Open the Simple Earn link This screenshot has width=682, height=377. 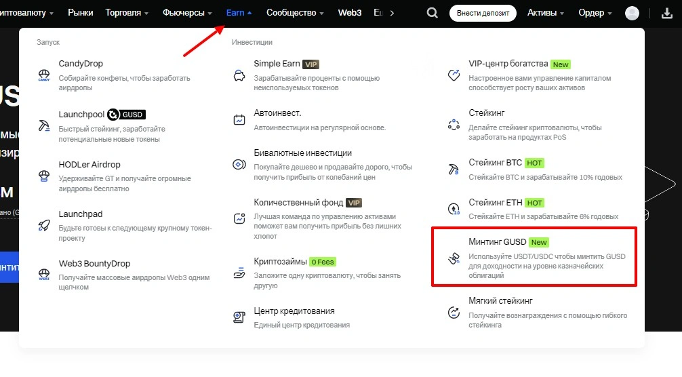tap(277, 64)
